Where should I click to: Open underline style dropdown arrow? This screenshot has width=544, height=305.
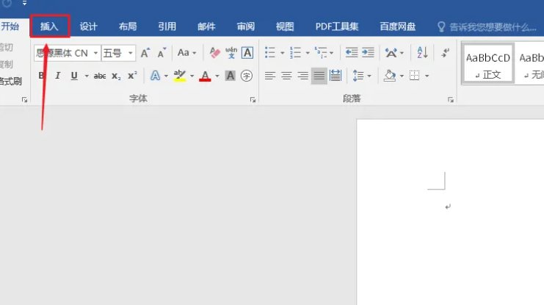pos(87,76)
